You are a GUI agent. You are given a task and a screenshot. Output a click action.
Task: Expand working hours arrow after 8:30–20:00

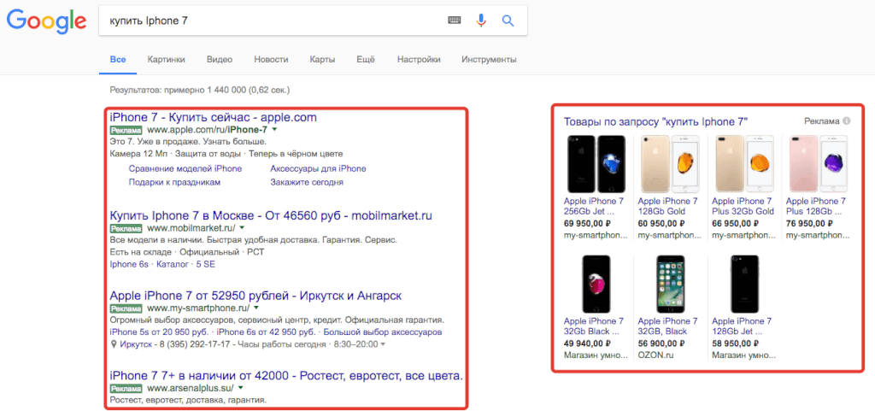coord(383,344)
